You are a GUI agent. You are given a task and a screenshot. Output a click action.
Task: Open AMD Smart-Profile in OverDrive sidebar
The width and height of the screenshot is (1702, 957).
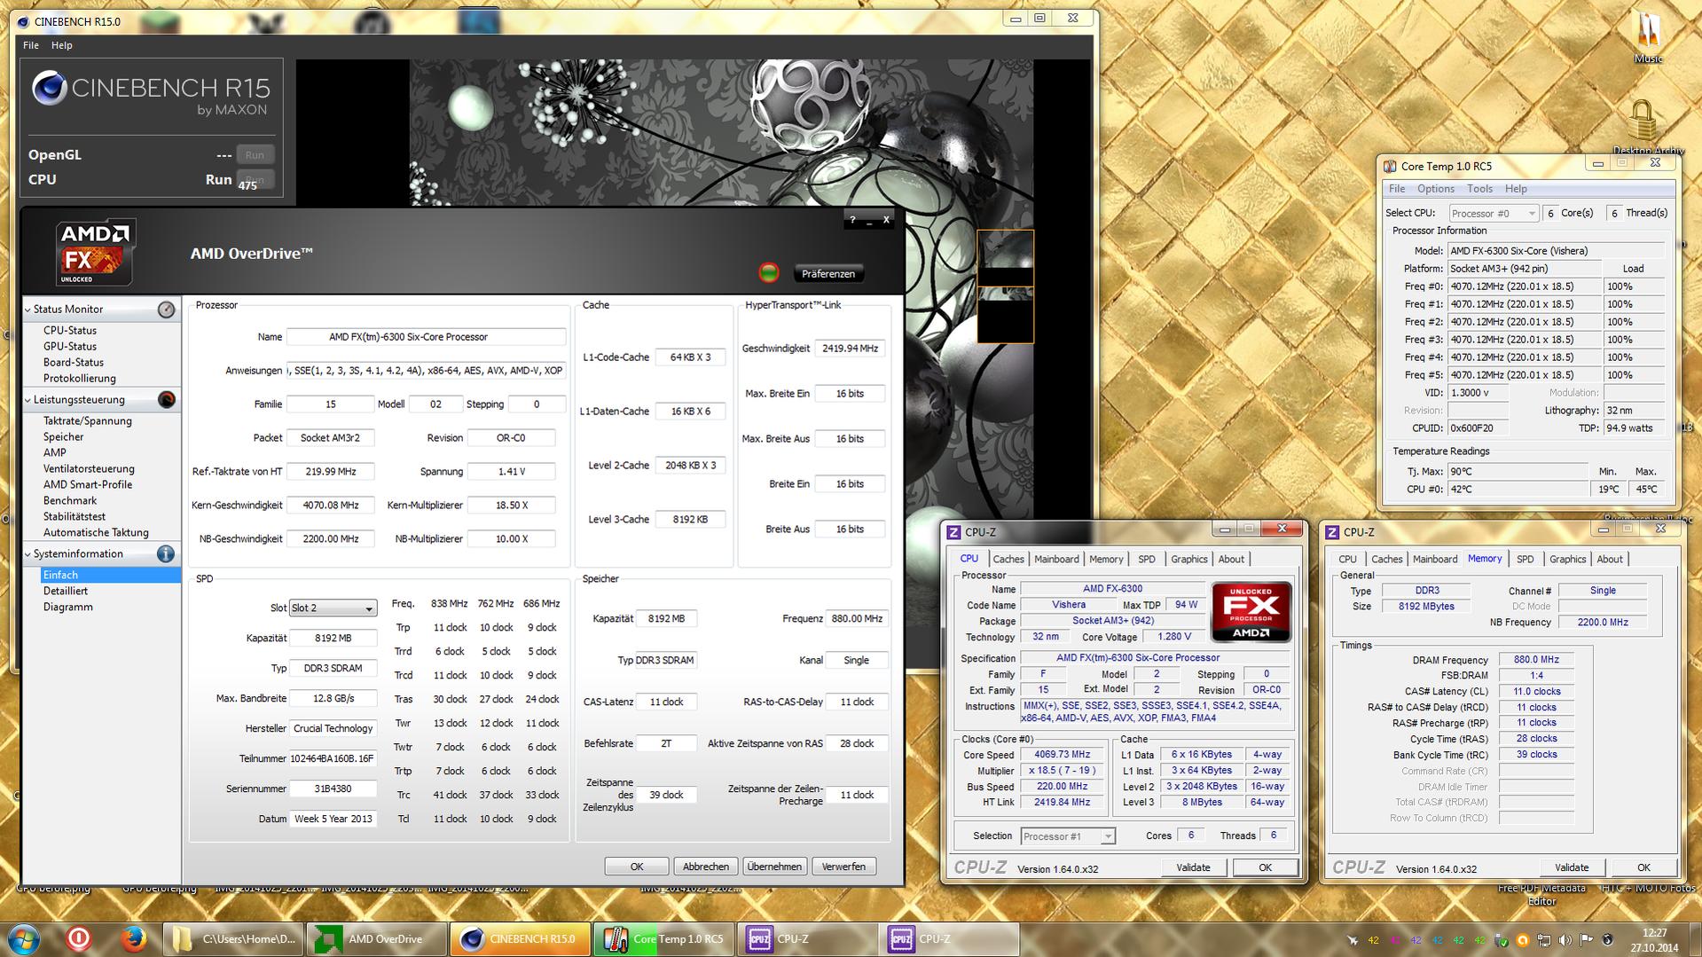pyautogui.click(x=88, y=485)
